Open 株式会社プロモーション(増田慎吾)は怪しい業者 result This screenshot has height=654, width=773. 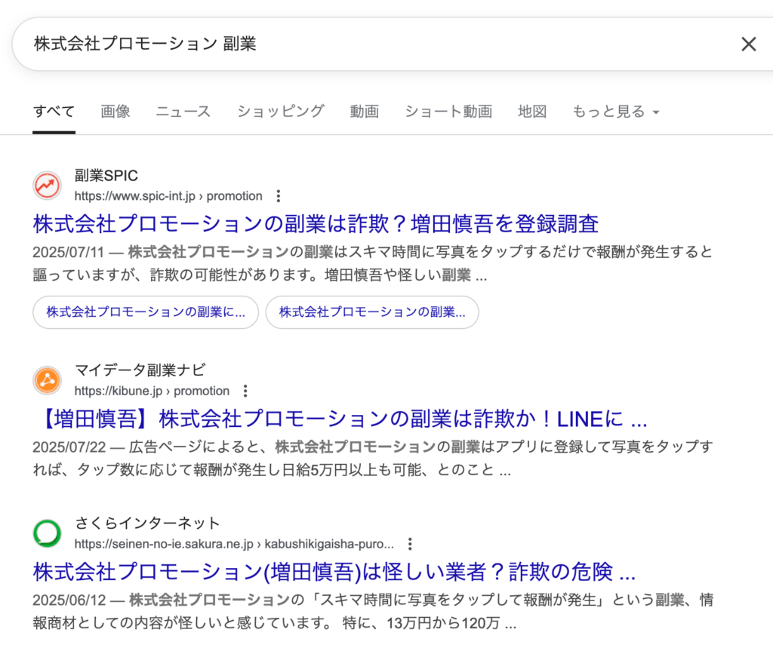(334, 573)
